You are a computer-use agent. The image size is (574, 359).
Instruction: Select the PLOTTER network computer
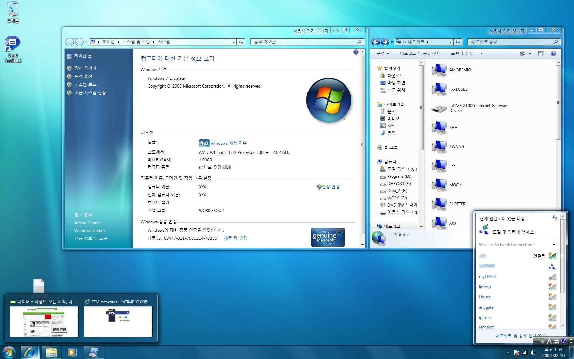click(x=448, y=204)
